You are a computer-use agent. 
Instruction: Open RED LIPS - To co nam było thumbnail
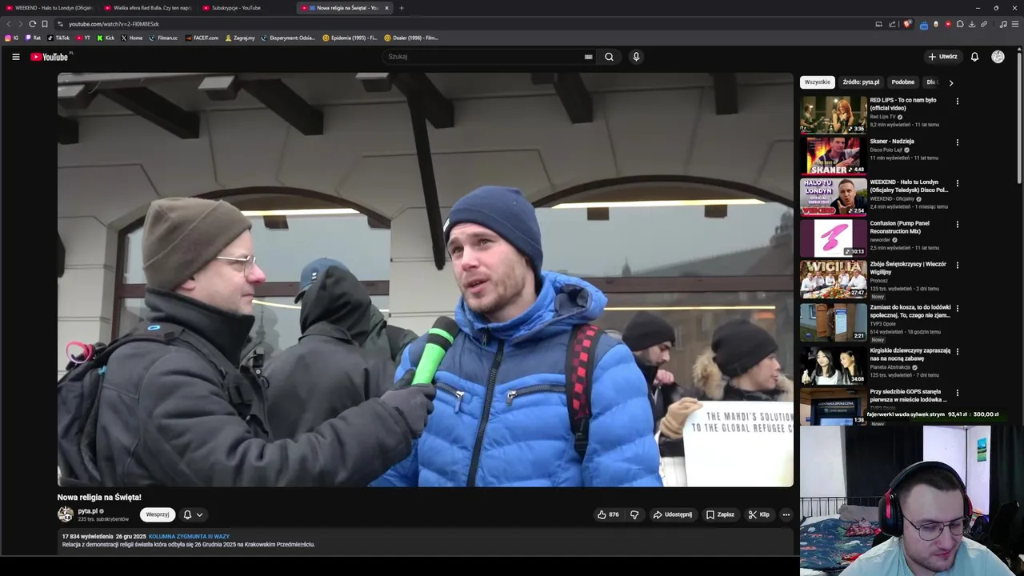click(834, 114)
